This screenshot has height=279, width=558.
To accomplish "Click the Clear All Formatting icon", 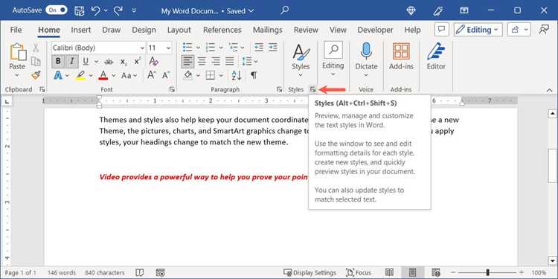I will [153, 61].
